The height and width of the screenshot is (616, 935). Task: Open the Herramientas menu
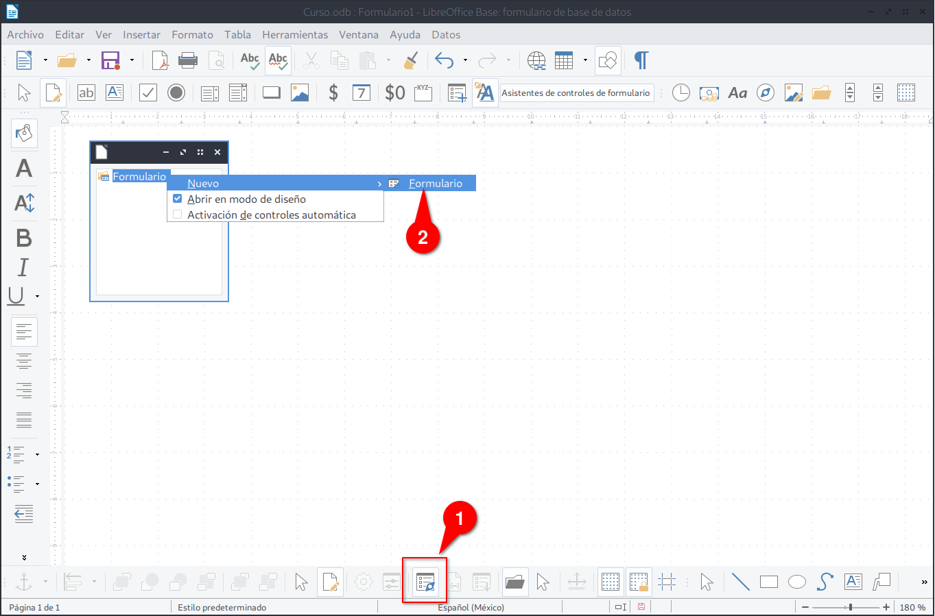pyautogui.click(x=295, y=35)
